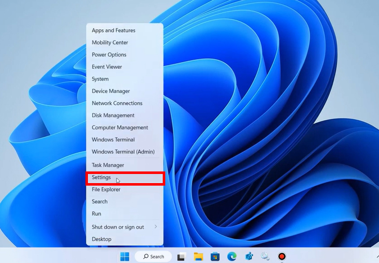Choose the System menu entry
The height and width of the screenshot is (263, 379).
(x=125, y=79)
